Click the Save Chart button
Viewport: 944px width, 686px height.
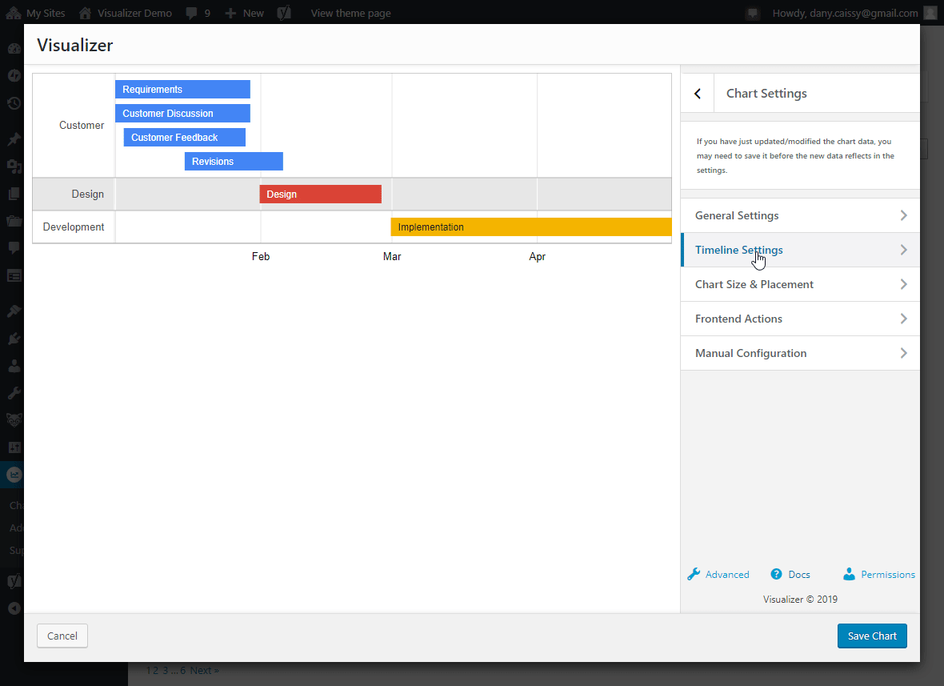pyautogui.click(x=872, y=636)
